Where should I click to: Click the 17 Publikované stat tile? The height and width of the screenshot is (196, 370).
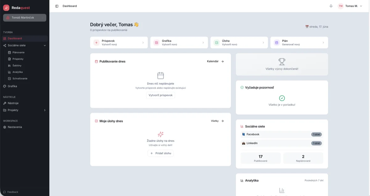click(x=261, y=158)
